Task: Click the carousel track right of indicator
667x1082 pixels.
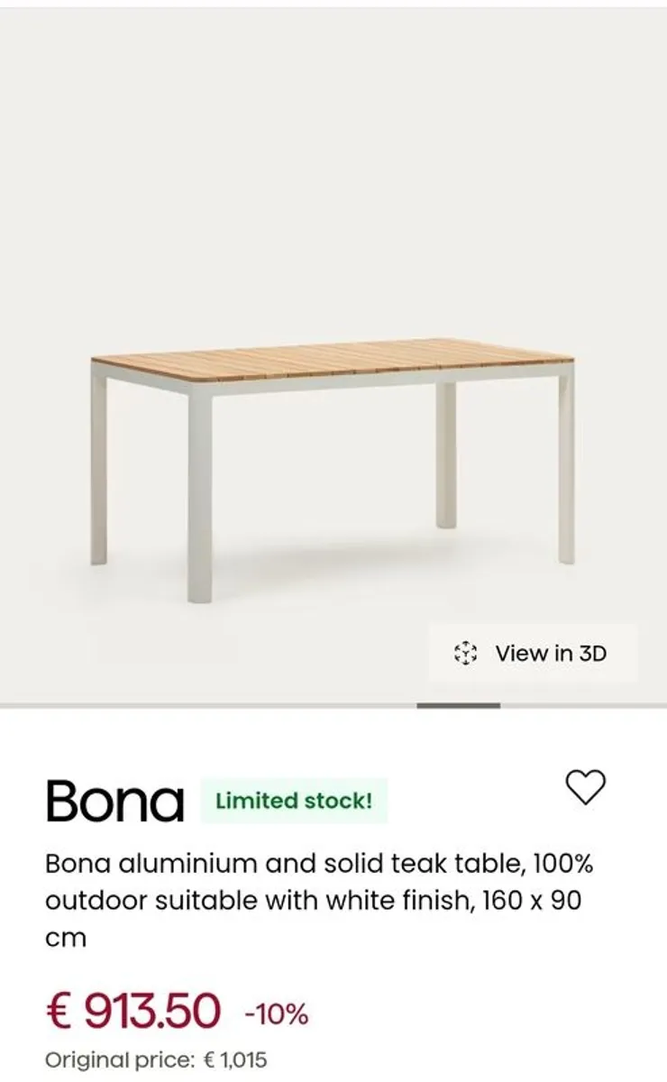Action: pyautogui.click(x=584, y=706)
